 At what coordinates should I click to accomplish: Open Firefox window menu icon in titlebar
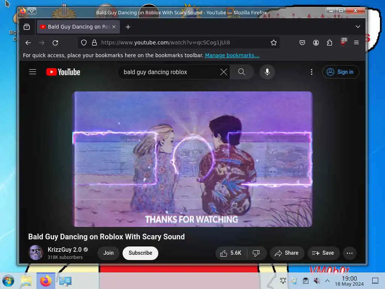tap(23, 11)
